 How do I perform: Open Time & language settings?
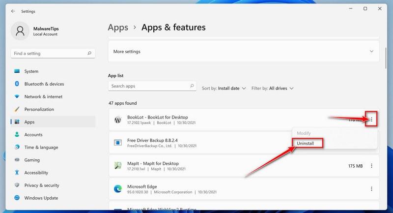click(53, 147)
